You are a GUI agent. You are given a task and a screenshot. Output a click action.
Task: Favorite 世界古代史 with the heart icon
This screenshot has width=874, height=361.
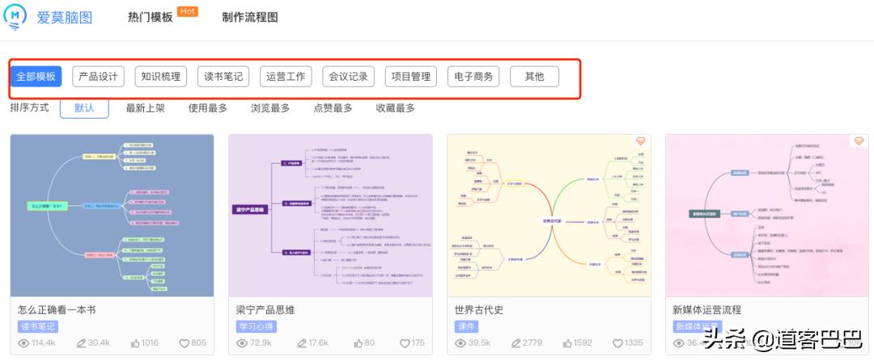618,344
